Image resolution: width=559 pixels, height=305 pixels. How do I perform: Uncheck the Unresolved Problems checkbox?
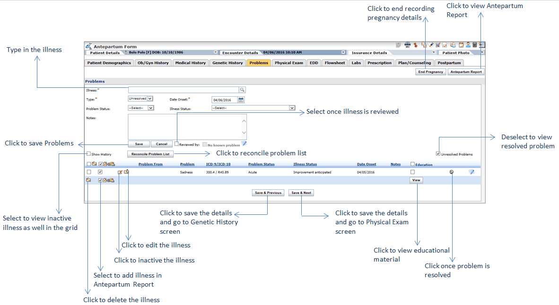pos(438,154)
